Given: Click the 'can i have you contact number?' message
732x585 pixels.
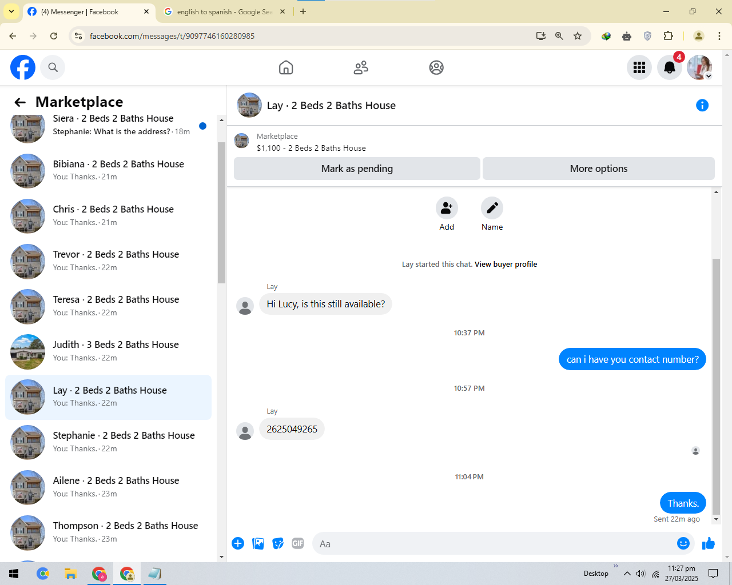Looking at the screenshot, I should (632, 359).
